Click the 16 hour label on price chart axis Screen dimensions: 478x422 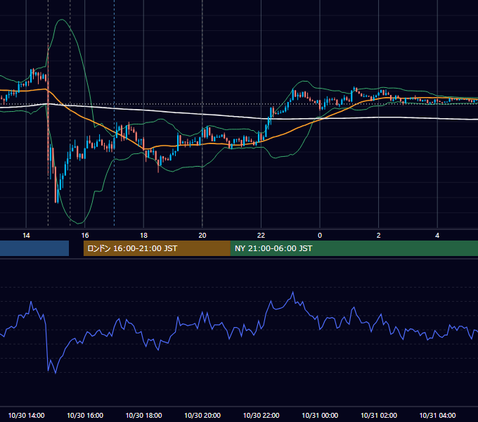(85, 236)
